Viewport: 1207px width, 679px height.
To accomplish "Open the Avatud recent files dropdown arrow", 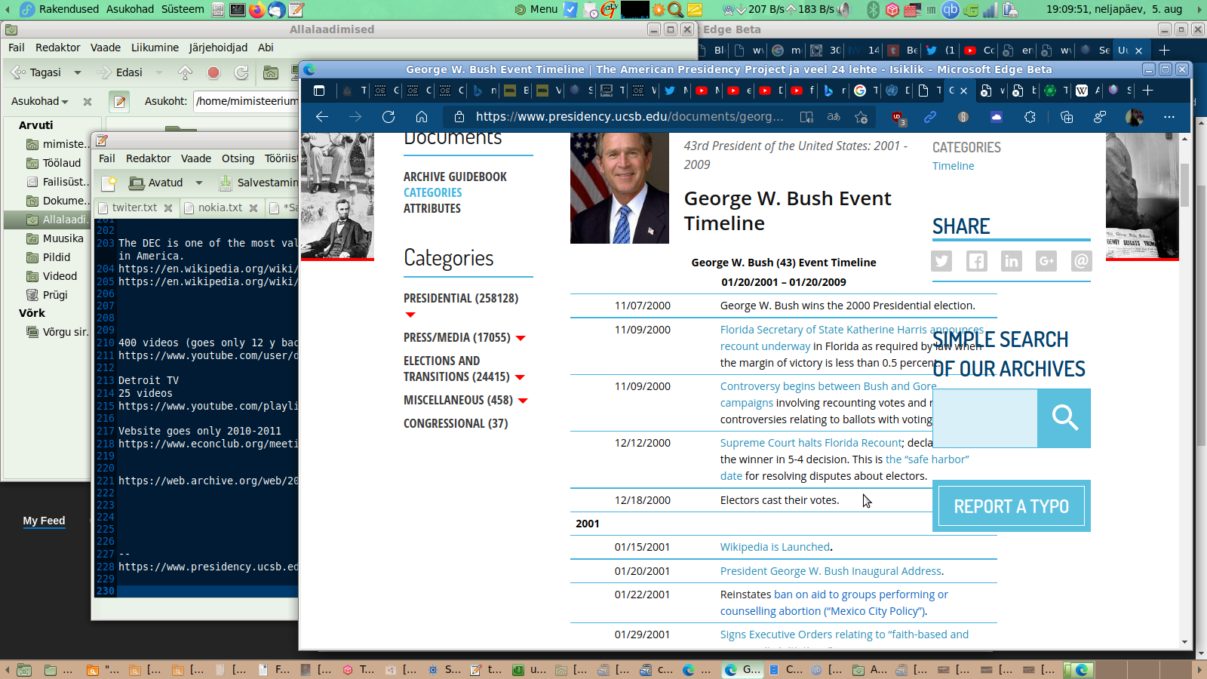I will [199, 183].
